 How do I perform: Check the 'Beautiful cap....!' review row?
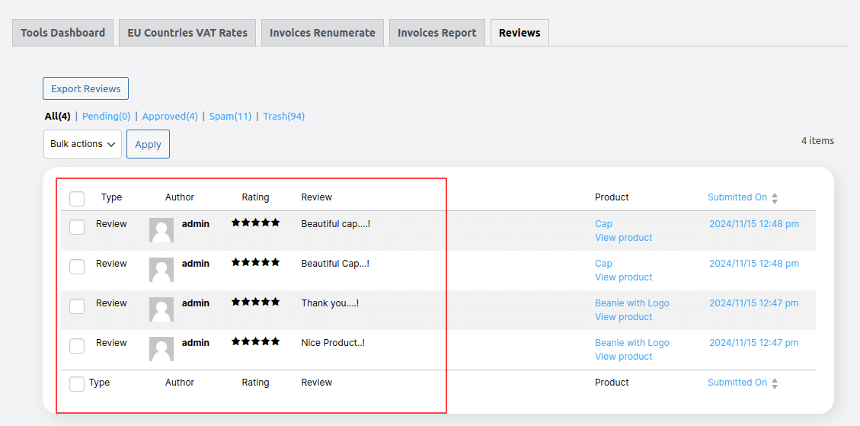tap(77, 227)
